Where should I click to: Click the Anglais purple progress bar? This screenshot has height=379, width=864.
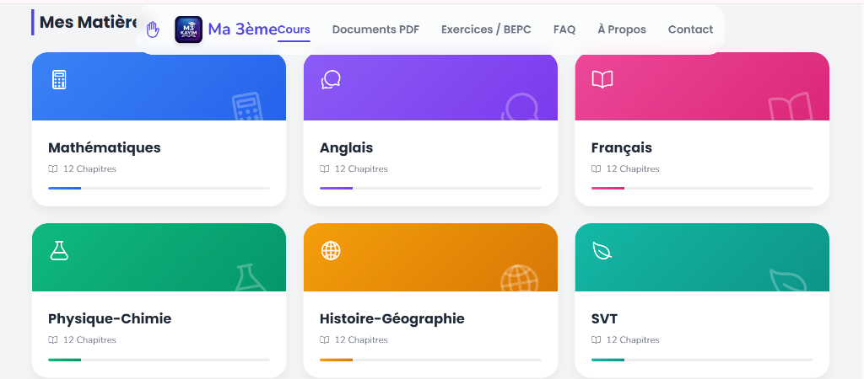(x=336, y=188)
